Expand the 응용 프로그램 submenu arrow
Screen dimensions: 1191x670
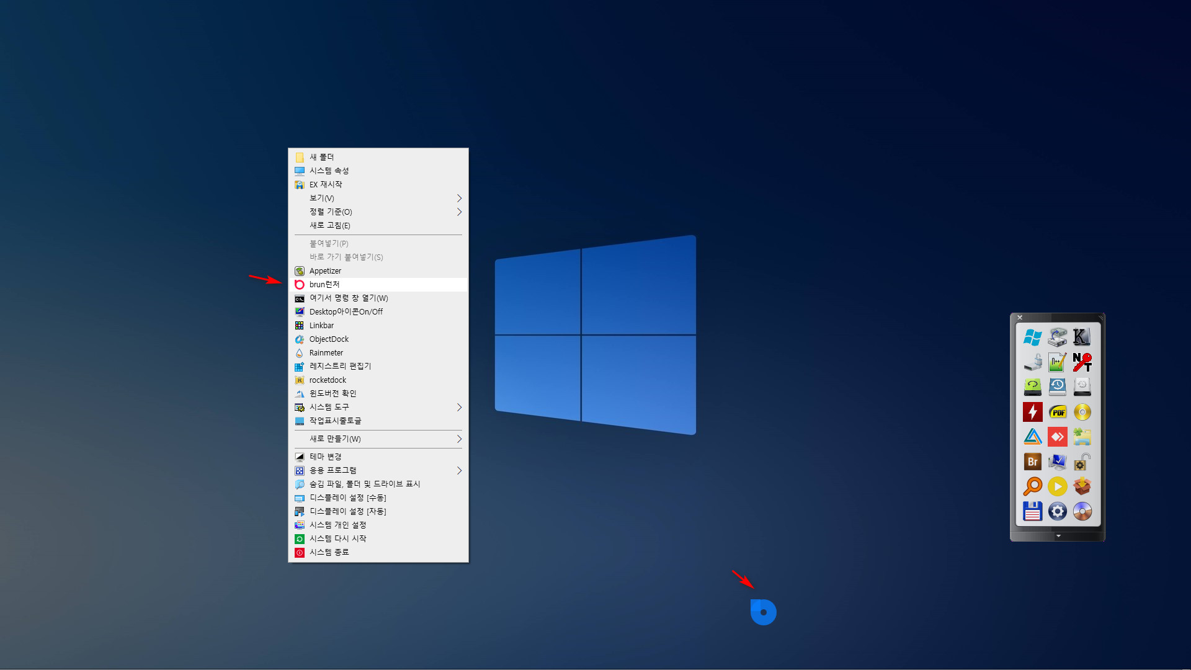click(459, 471)
